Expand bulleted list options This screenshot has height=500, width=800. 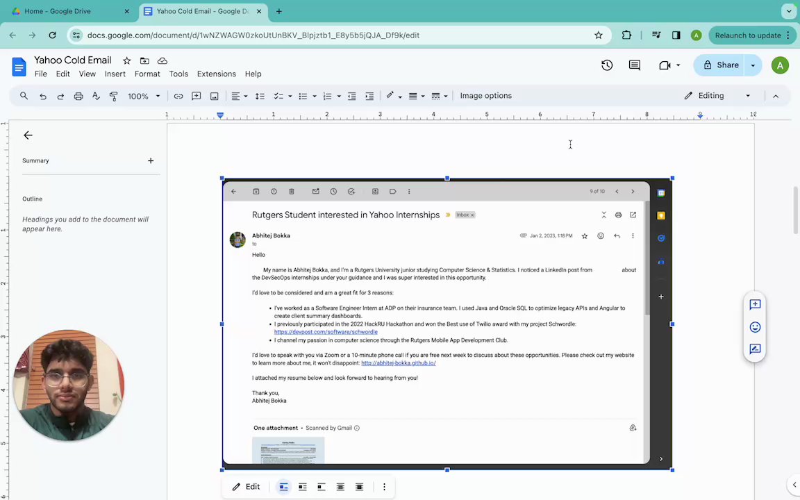pyautogui.click(x=315, y=96)
